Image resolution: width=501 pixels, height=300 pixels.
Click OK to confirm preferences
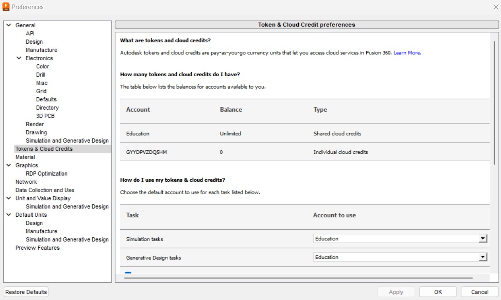click(x=438, y=292)
